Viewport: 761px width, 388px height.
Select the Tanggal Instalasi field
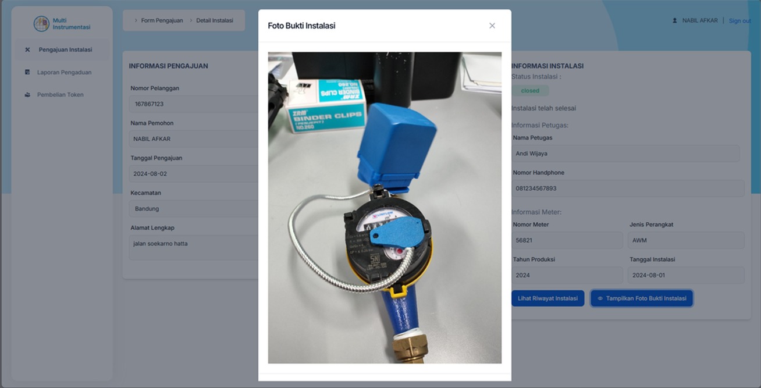pyautogui.click(x=686, y=275)
